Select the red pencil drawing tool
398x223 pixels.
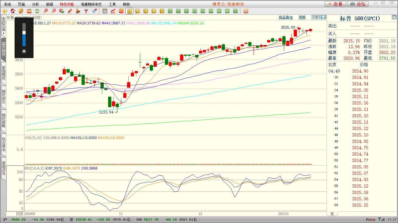pyautogui.click(x=70, y=11)
